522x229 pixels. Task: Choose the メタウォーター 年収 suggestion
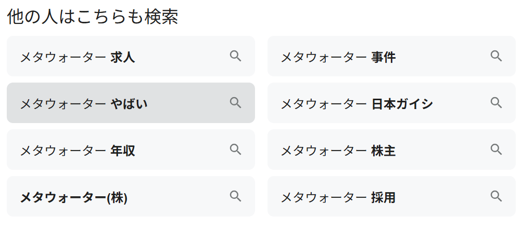(78, 150)
